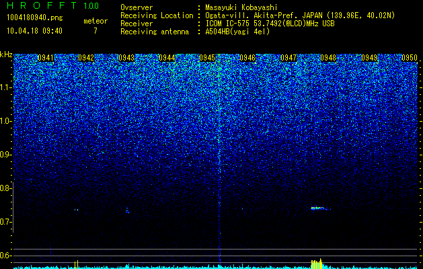The height and width of the screenshot is (269, 423).
Task: Click the HROFFT program title text
Action: click(42, 5)
